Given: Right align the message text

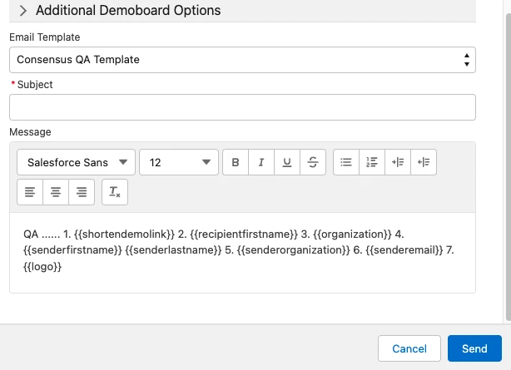Looking at the screenshot, I should (82, 192).
